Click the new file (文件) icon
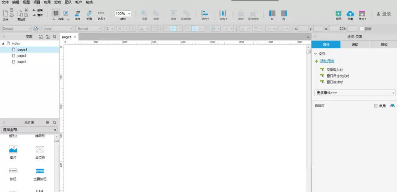Screen dimensions: 397x192 click(5, 13)
